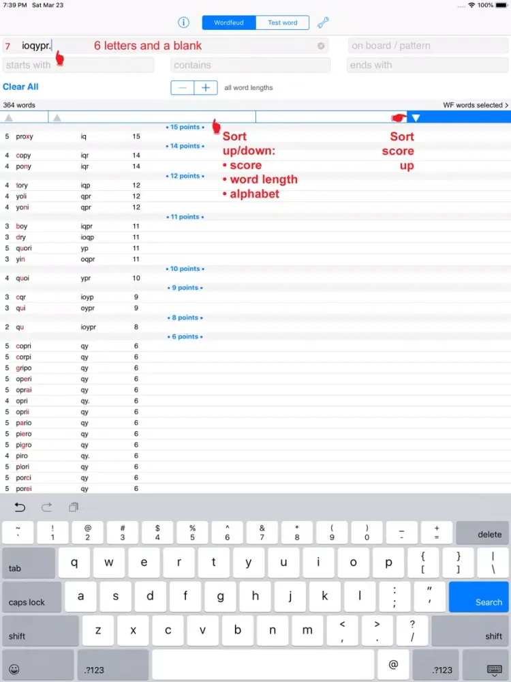
Task: Tap the '15 points' section header
Action: pos(185,127)
